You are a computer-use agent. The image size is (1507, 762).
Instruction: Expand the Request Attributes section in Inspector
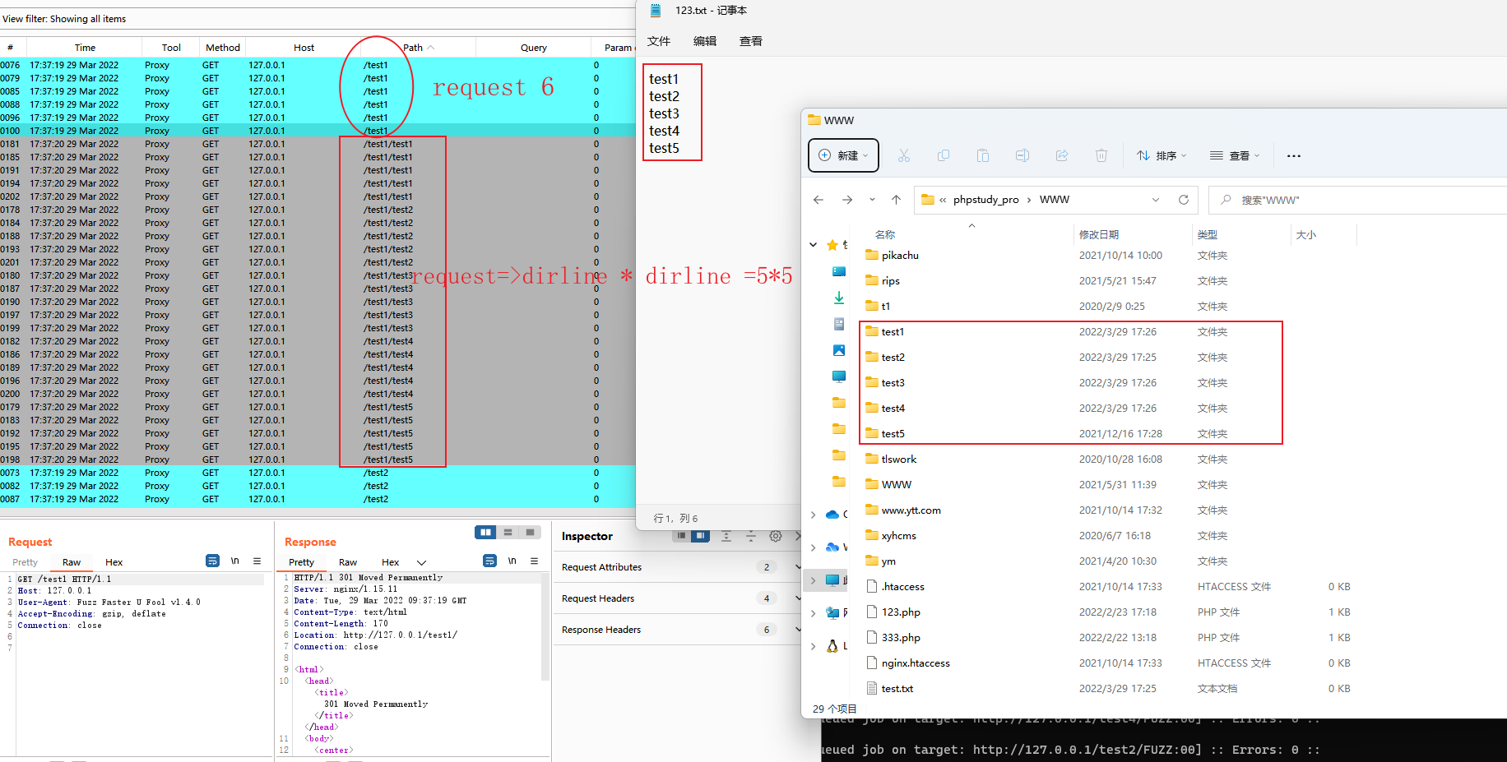coord(796,566)
